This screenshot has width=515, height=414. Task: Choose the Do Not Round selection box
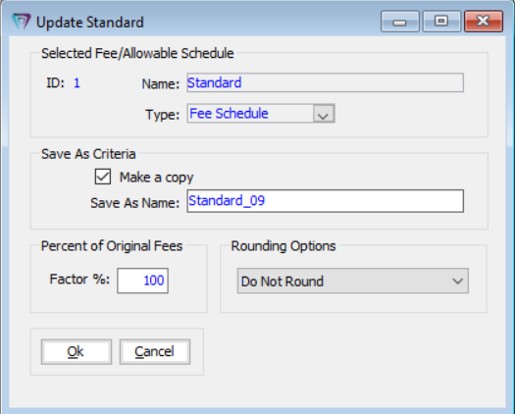point(353,281)
